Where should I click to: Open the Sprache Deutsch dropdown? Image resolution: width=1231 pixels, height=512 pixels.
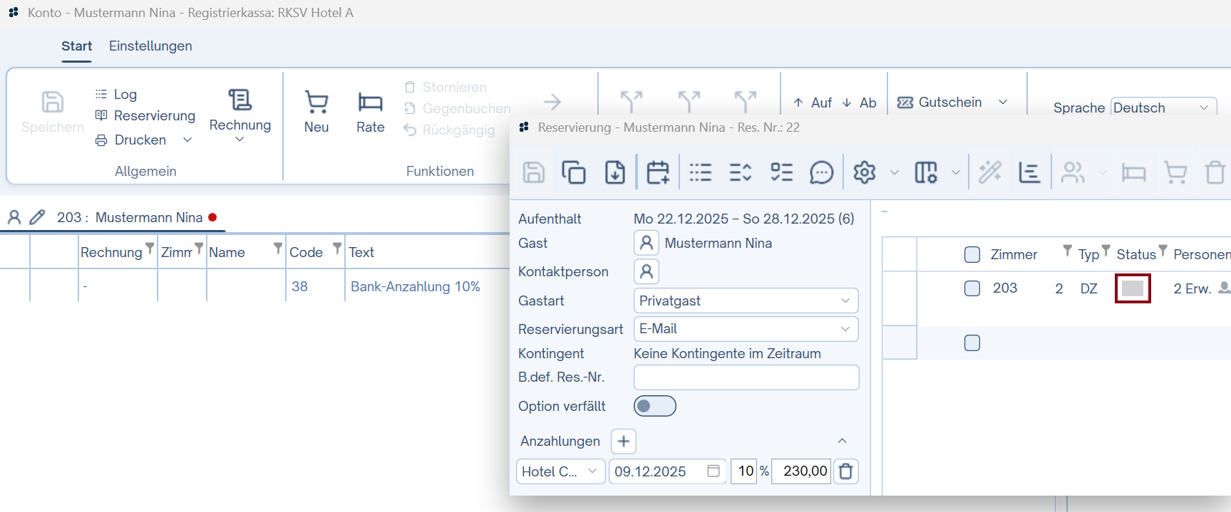[x=1163, y=108]
